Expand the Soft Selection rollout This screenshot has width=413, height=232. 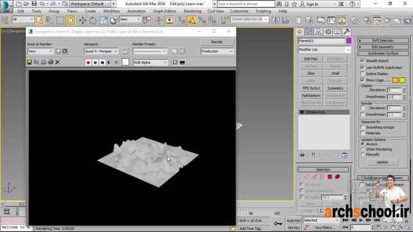point(383,41)
